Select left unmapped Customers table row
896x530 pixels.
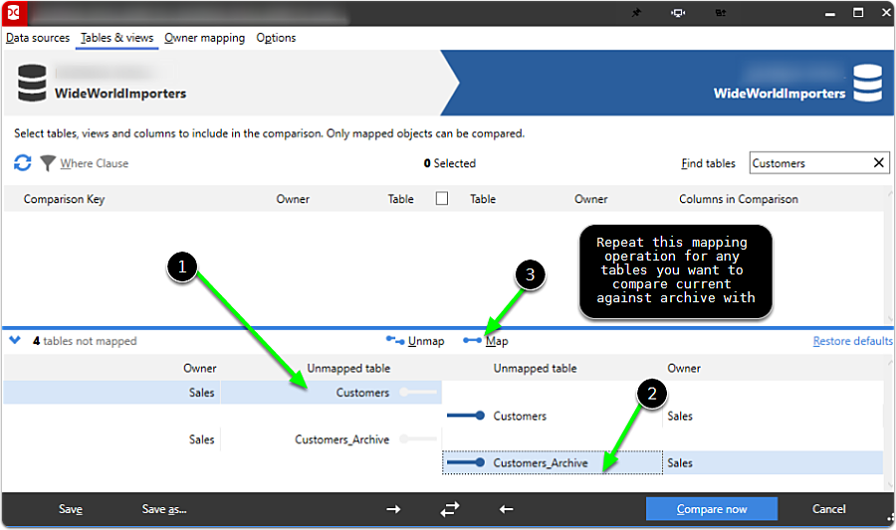point(223,393)
